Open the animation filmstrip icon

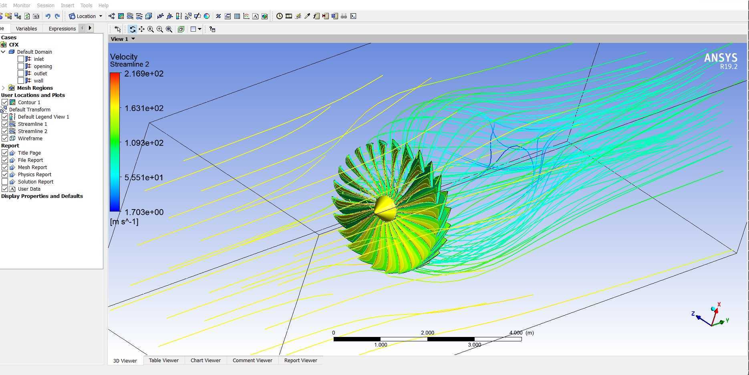click(x=289, y=16)
